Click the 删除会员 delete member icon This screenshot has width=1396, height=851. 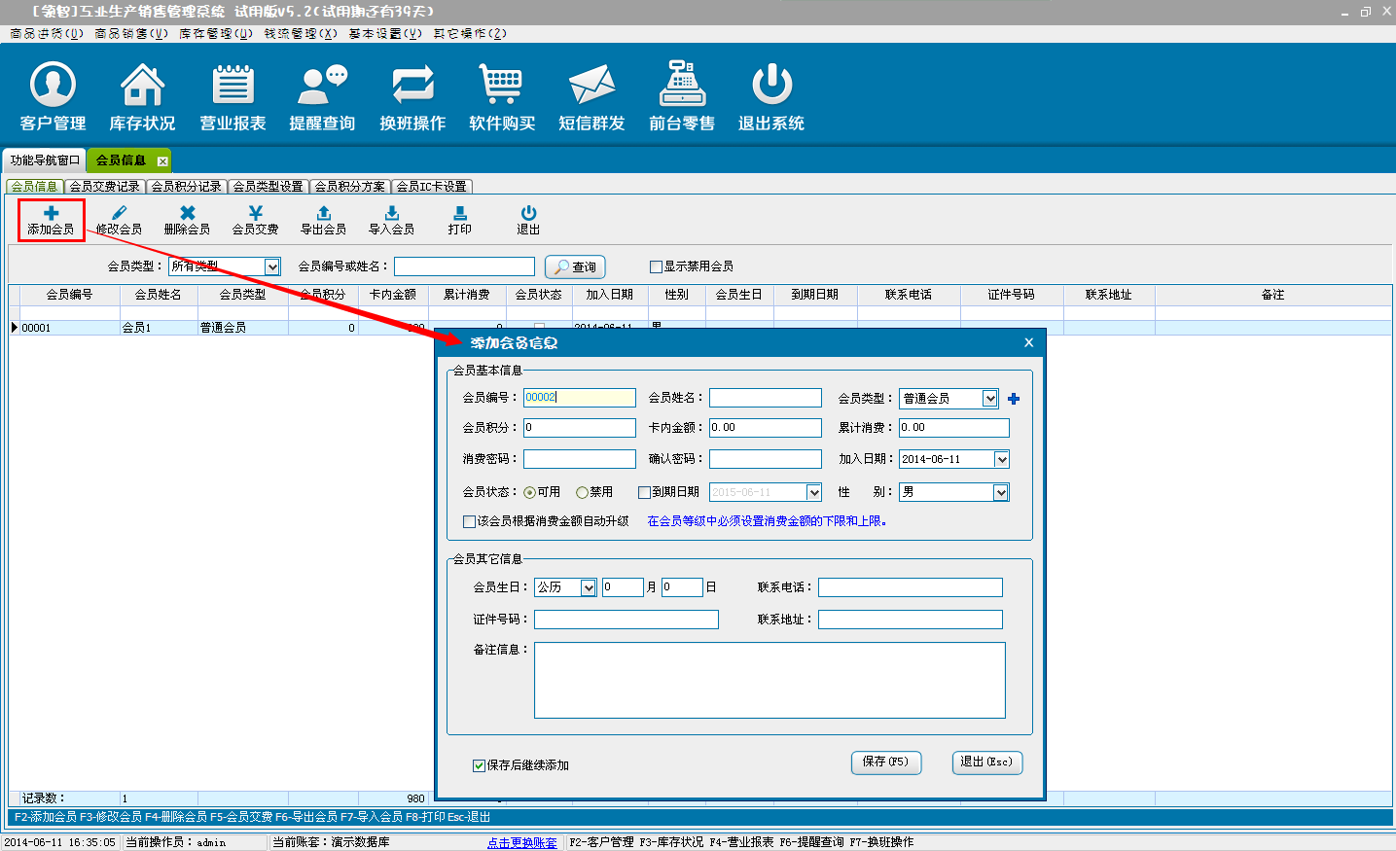click(187, 220)
